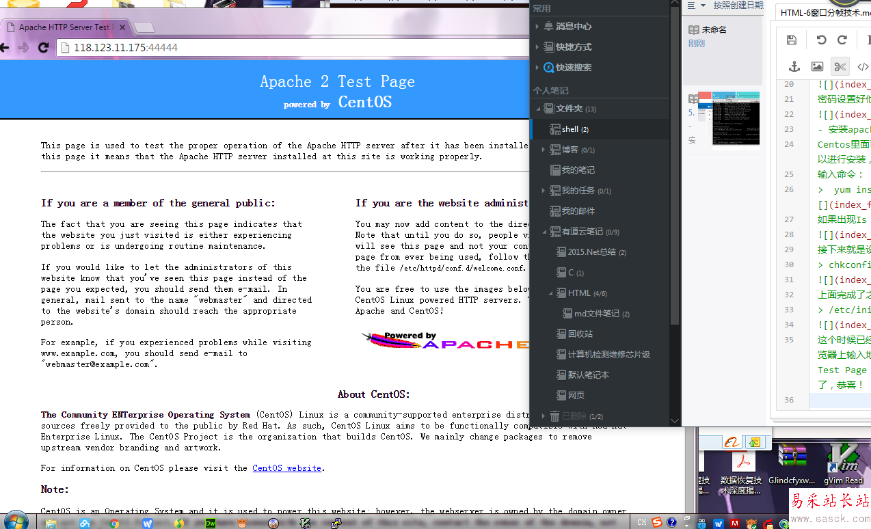Screen dimensions: 871x529
Task: Select the Apache HTTP Server Test tab
Action: (x=65, y=27)
